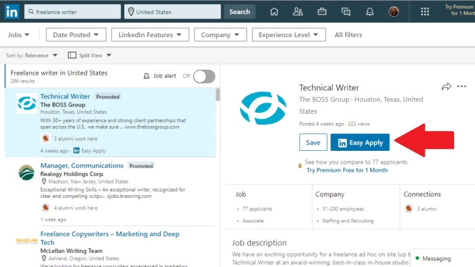
Task: Click 'Ashland, Oregon, United States' location
Action: pos(83,258)
